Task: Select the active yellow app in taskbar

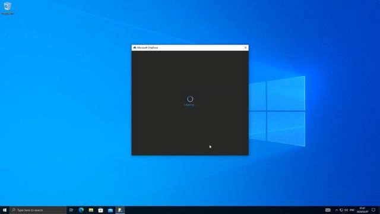Action: 120,210
